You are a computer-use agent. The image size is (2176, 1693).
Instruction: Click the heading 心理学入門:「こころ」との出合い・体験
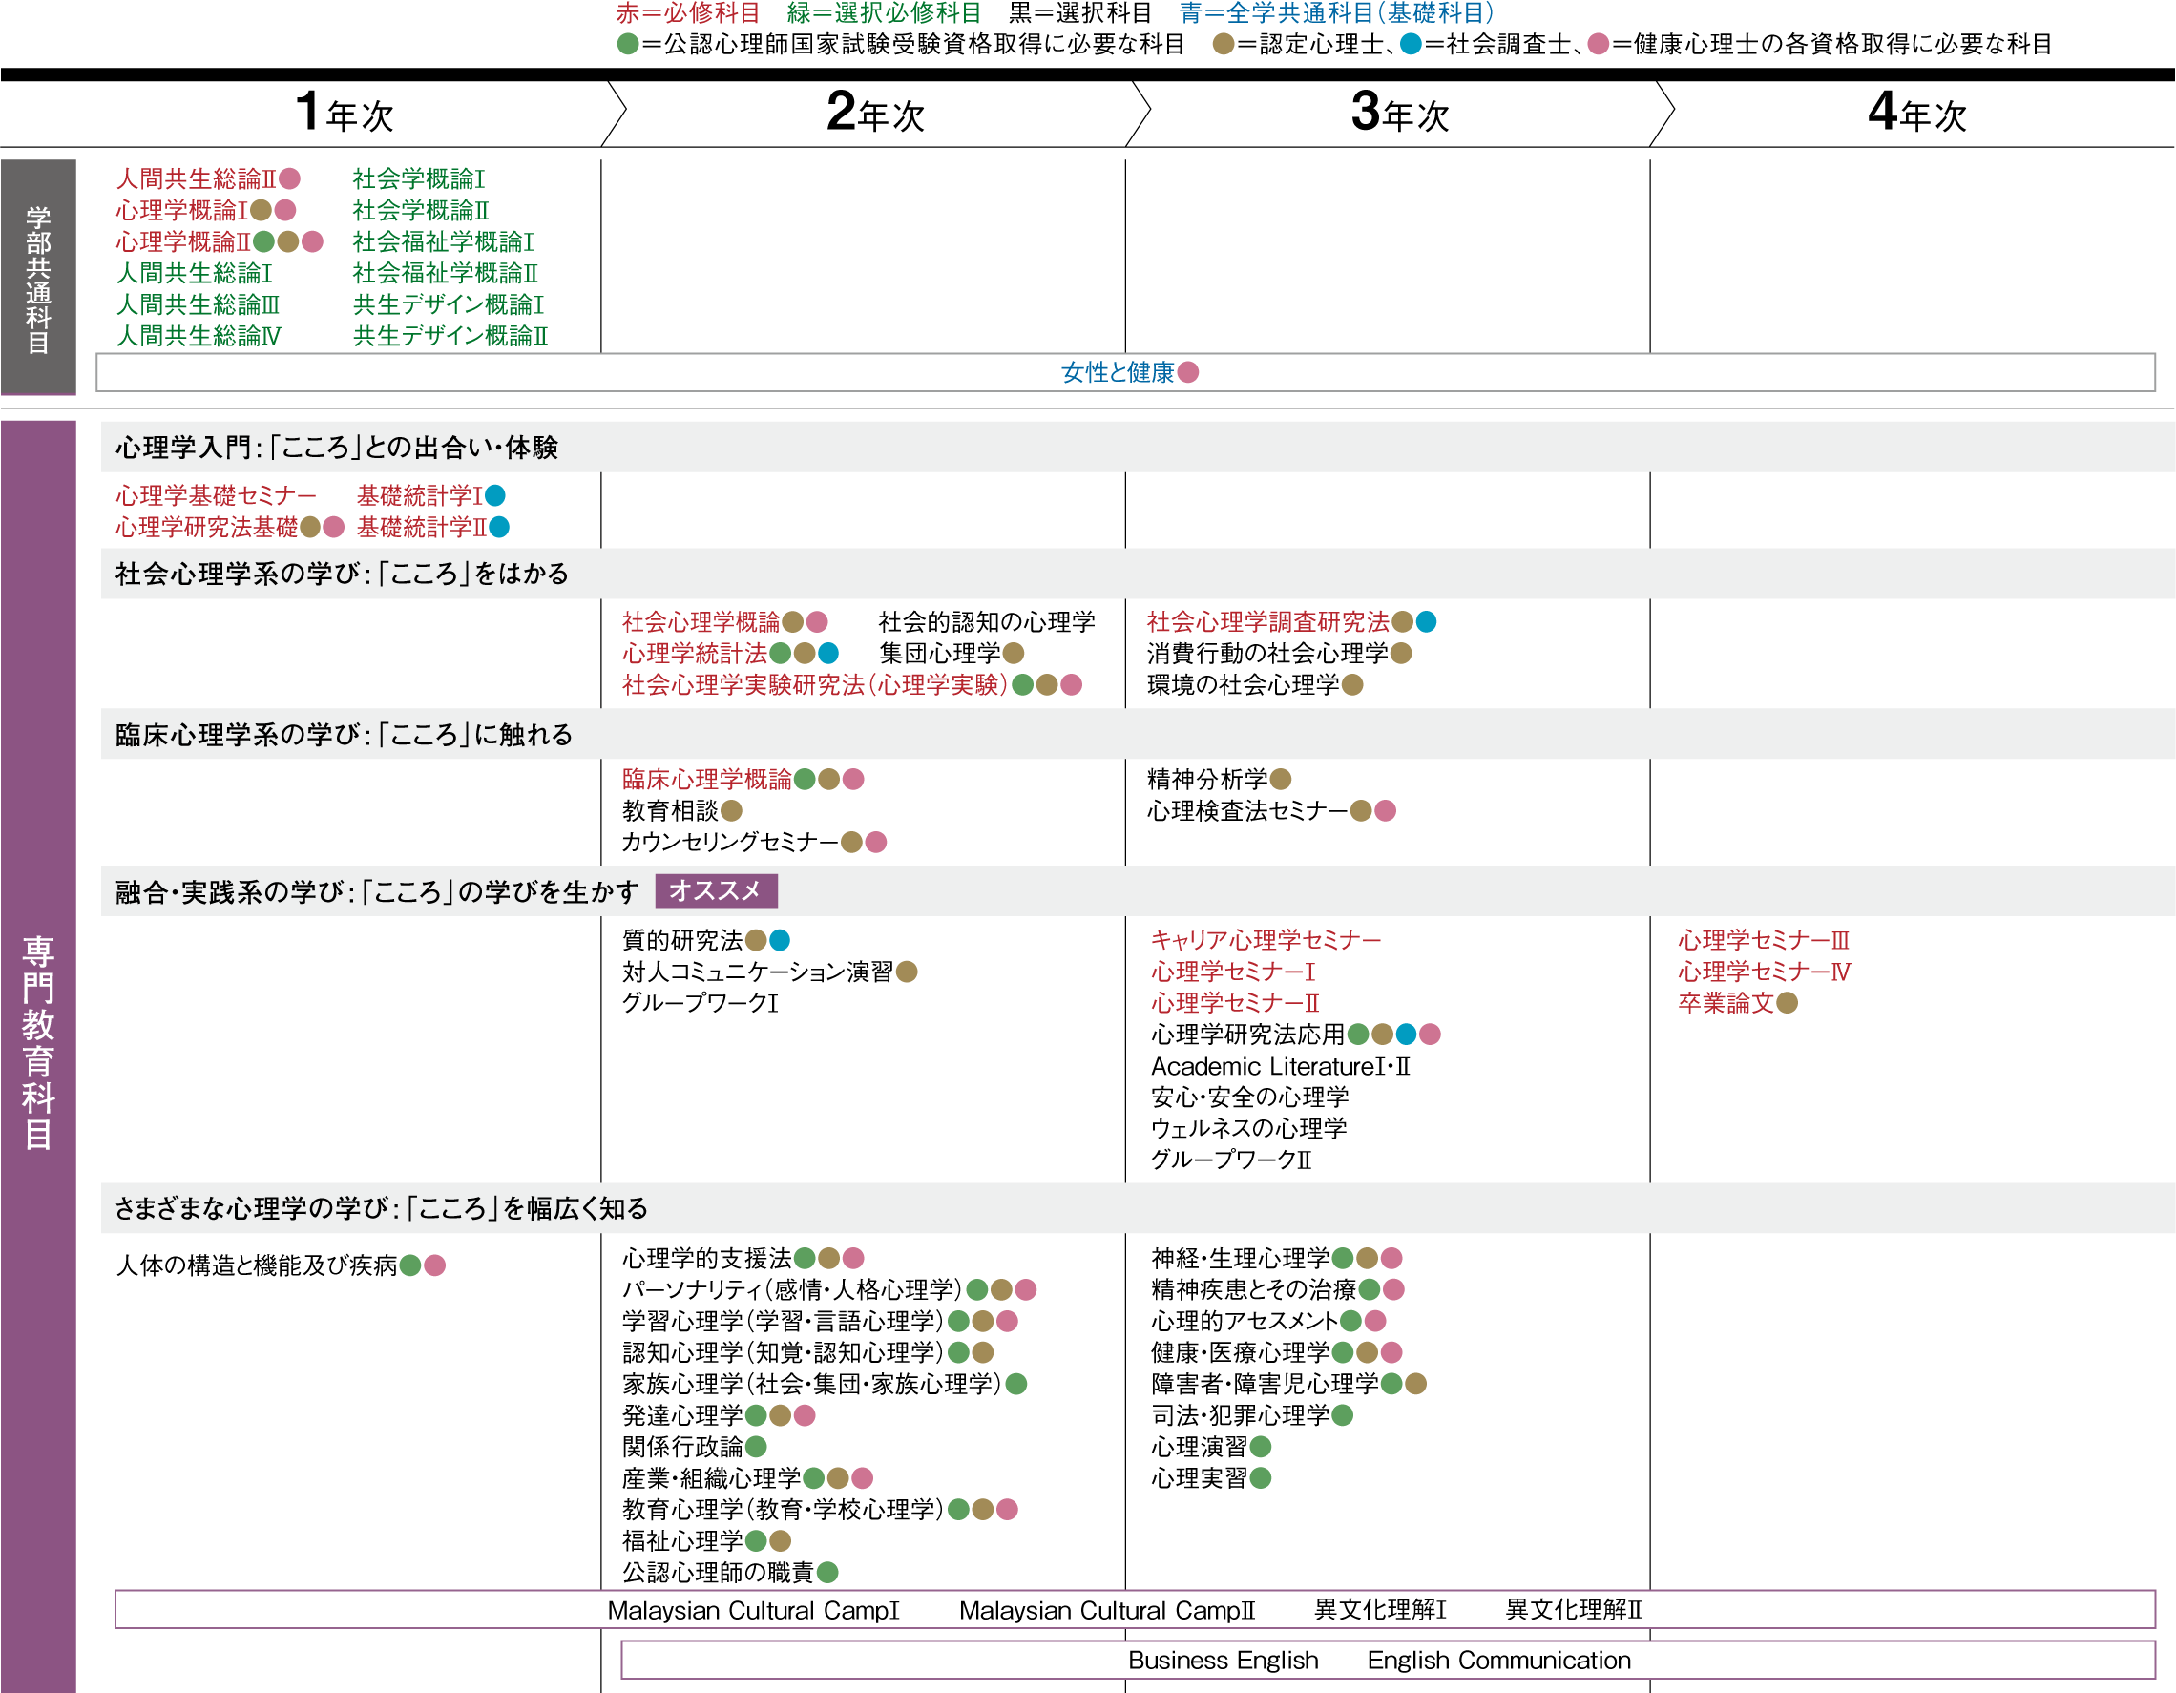tap(337, 448)
